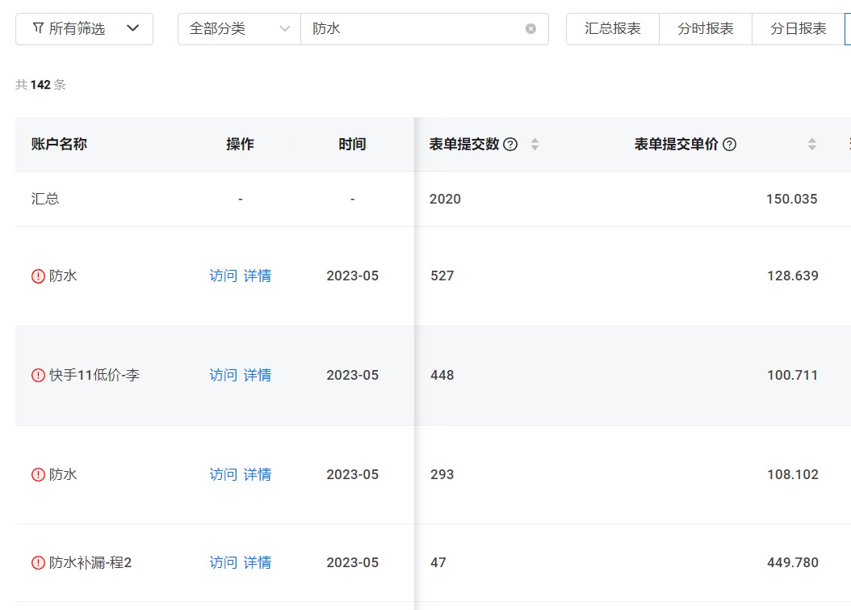The image size is (851, 610).
Task: Sort table by 表单提交单价 column arrows
Action: pyautogui.click(x=811, y=145)
